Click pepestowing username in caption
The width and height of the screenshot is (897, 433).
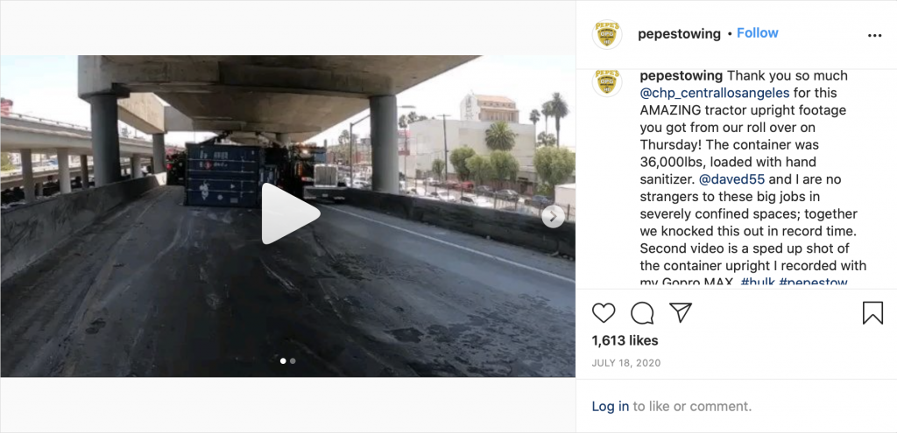[681, 75]
